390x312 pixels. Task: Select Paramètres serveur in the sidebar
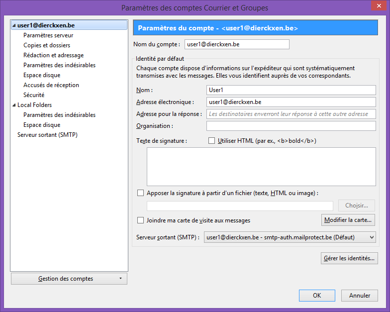[48, 35]
